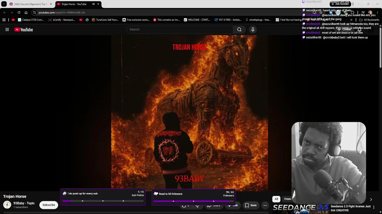Open the first YouTube bookmark icon
The width and height of the screenshot is (382, 214).
pyautogui.click(x=13, y=20)
